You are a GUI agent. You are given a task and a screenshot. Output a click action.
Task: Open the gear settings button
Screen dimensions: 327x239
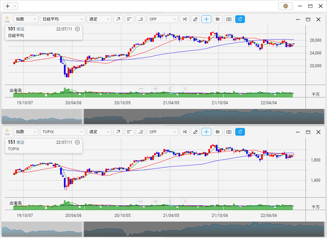click(286, 6)
